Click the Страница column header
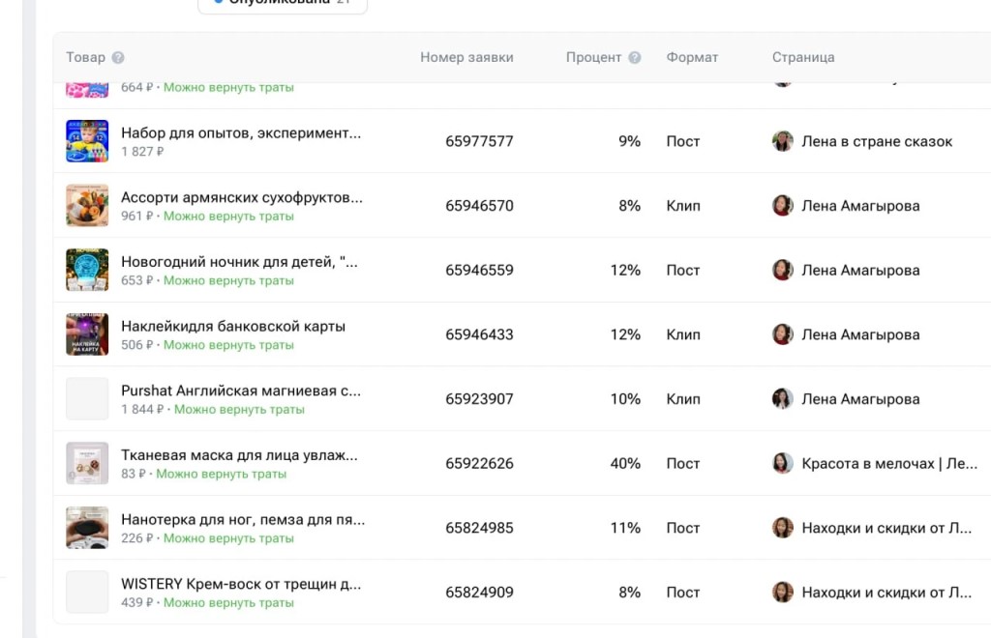 point(803,57)
